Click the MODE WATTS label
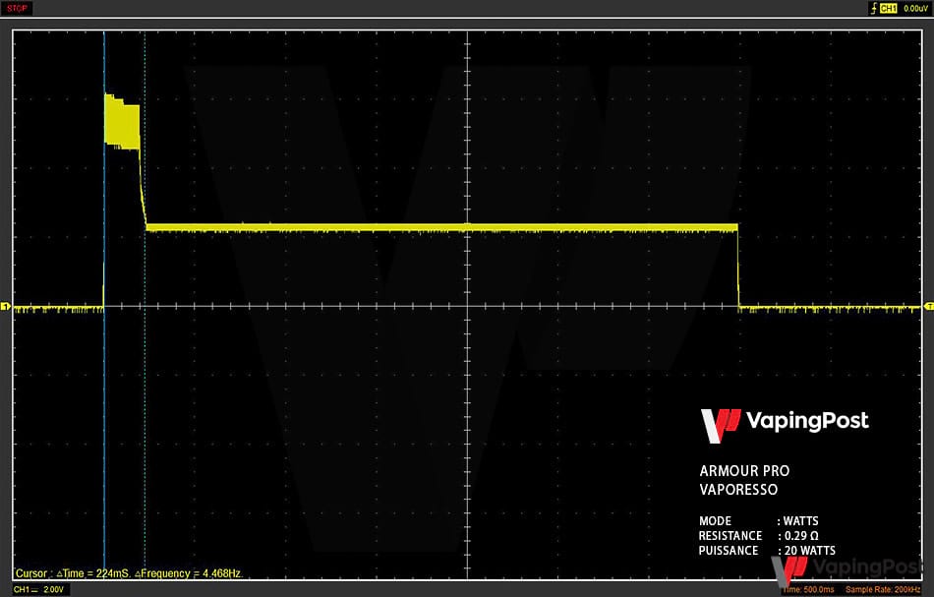 758,521
